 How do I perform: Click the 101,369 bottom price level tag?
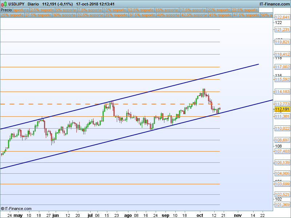[282, 205]
